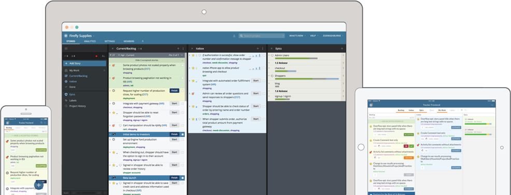Viewport: 511px width, 195px height.
Task: Click the red recording dot in sidebar
Action: [96, 56]
